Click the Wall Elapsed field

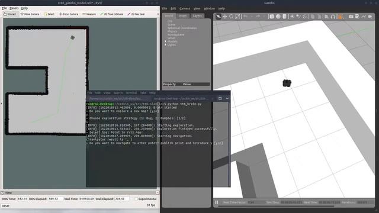pos(121,199)
